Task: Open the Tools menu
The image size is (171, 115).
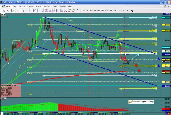Action: 54,6
